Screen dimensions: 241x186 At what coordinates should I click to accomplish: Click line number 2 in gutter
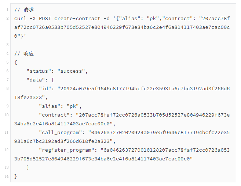[x=7, y=19]
